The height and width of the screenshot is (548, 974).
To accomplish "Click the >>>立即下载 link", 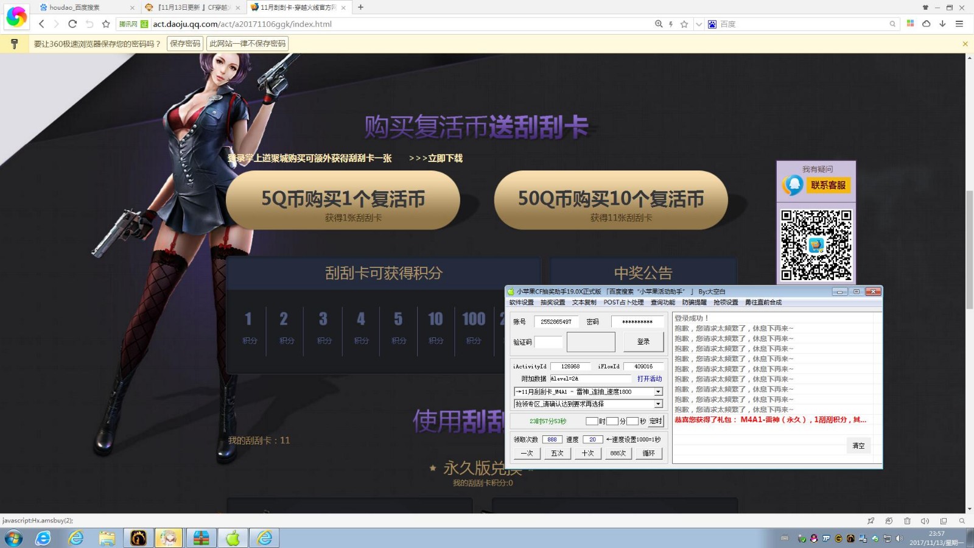I will click(x=436, y=158).
